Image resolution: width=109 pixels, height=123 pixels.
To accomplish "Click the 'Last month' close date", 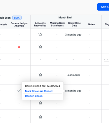I will (x=73, y=75).
